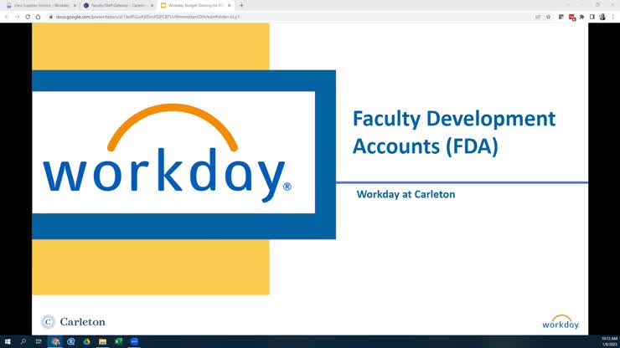620x348 pixels.
Task: Click the Workday at Carleton subtitle
Action: [406, 194]
